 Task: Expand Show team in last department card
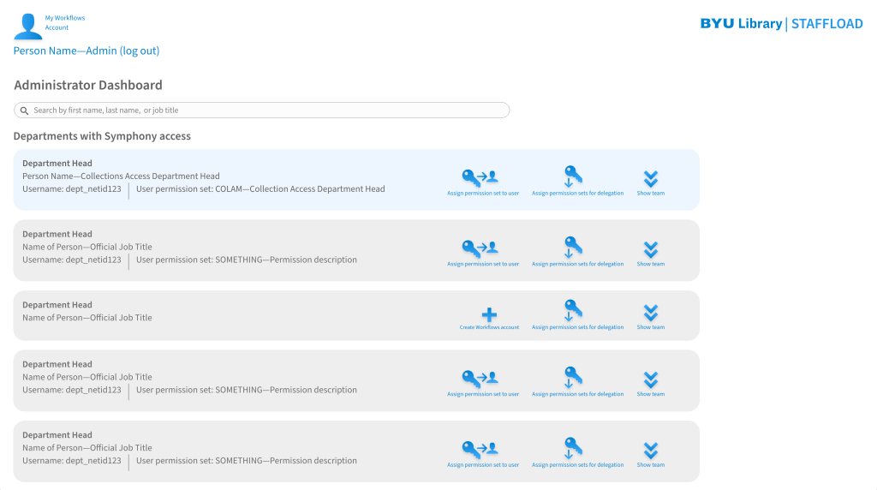coord(650,451)
